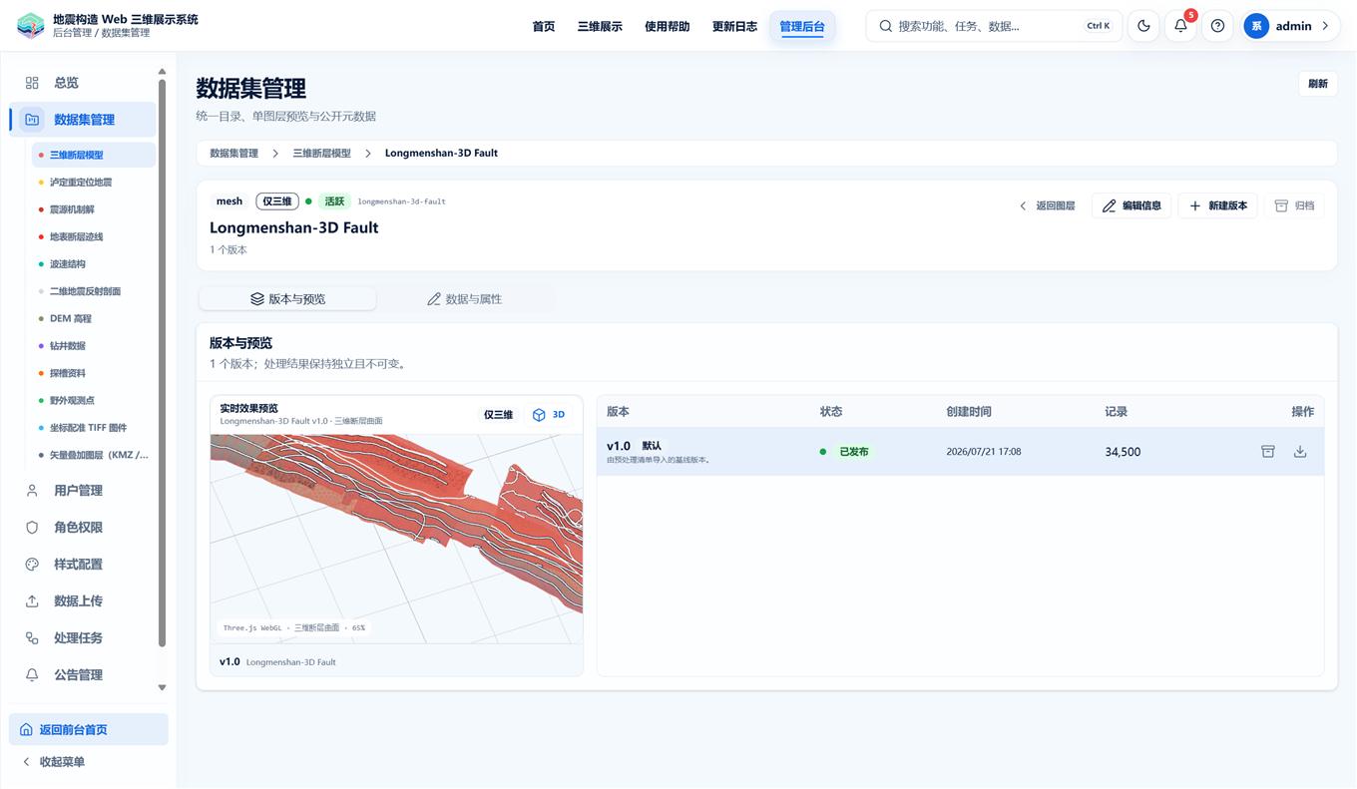
Task: Click 返回前台首页 button
Action: coord(88,729)
